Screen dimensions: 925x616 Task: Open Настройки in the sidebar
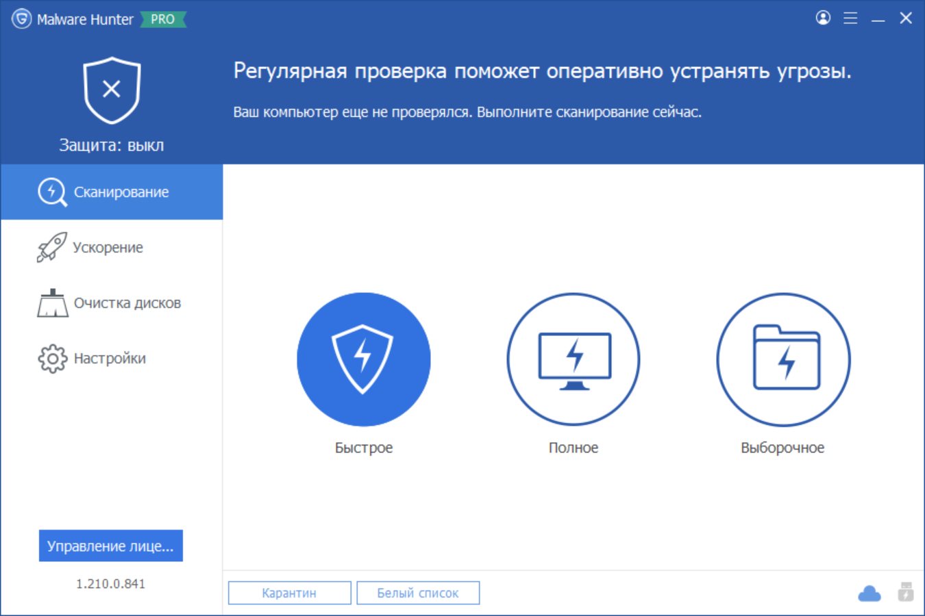click(110, 359)
